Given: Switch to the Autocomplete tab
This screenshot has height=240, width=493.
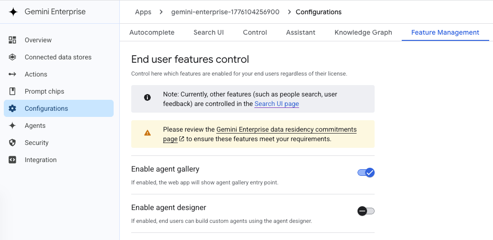Looking at the screenshot, I should 152,32.
